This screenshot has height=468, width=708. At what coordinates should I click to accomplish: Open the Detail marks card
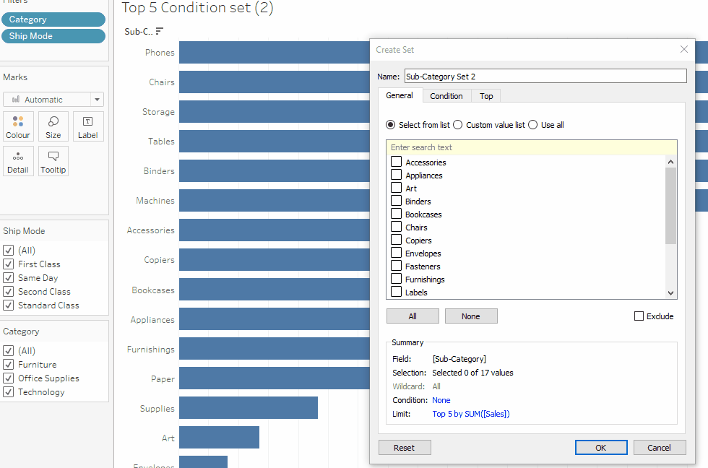click(18, 161)
